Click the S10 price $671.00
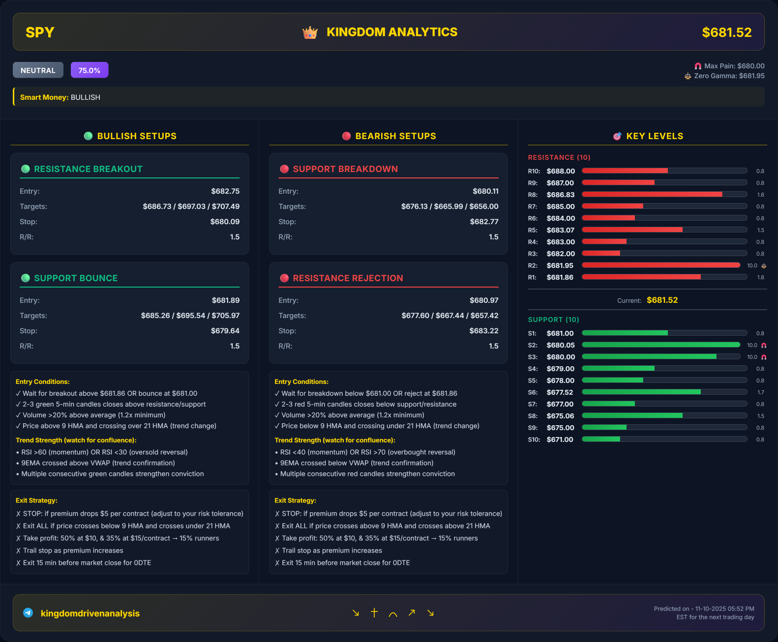 click(560, 439)
